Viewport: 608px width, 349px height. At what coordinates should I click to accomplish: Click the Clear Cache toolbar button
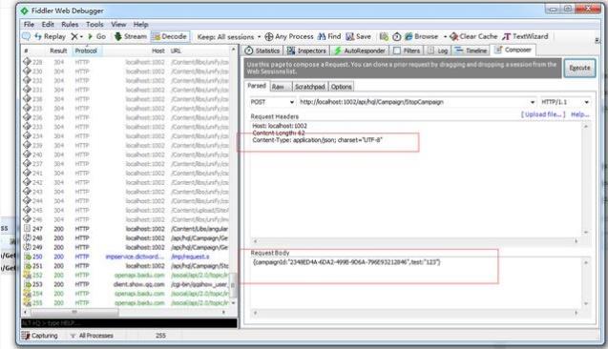pyautogui.click(x=473, y=36)
